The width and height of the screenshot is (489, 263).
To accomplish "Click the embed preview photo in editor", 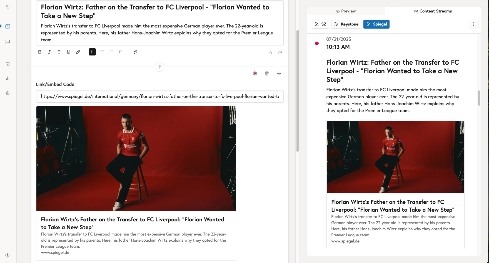I will [x=136, y=158].
